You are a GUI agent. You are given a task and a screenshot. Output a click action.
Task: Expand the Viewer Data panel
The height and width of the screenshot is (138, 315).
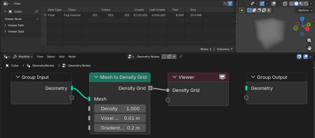tap(15, 31)
